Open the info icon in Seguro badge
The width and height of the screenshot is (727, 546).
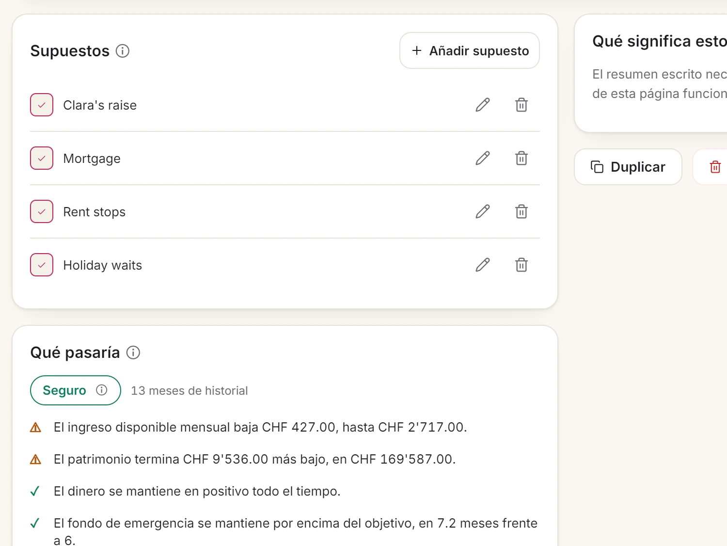tap(101, 390)
